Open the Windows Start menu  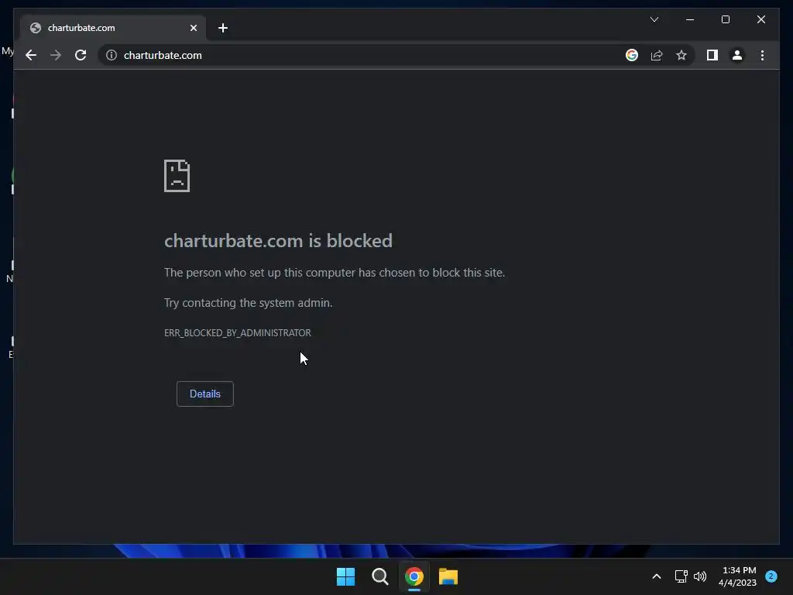(x=346, y=576)
